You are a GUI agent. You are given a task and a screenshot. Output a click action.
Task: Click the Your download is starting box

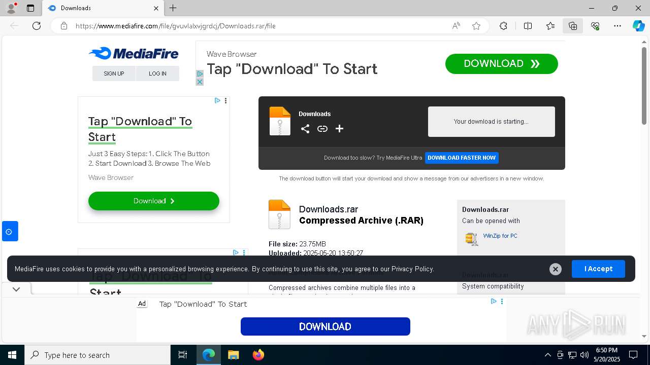491,122
